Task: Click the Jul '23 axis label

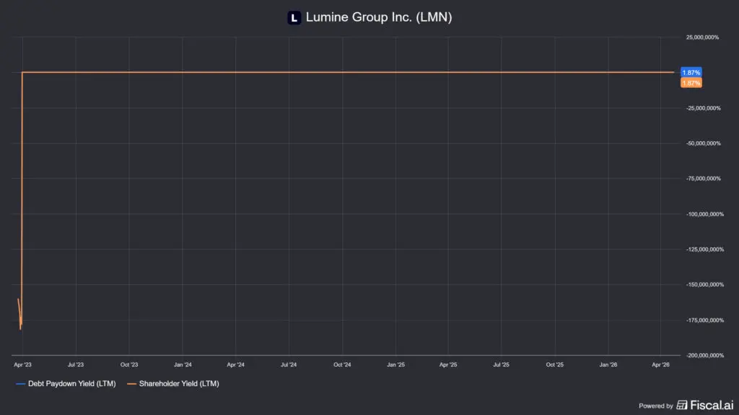Action: tap(75, 365)
